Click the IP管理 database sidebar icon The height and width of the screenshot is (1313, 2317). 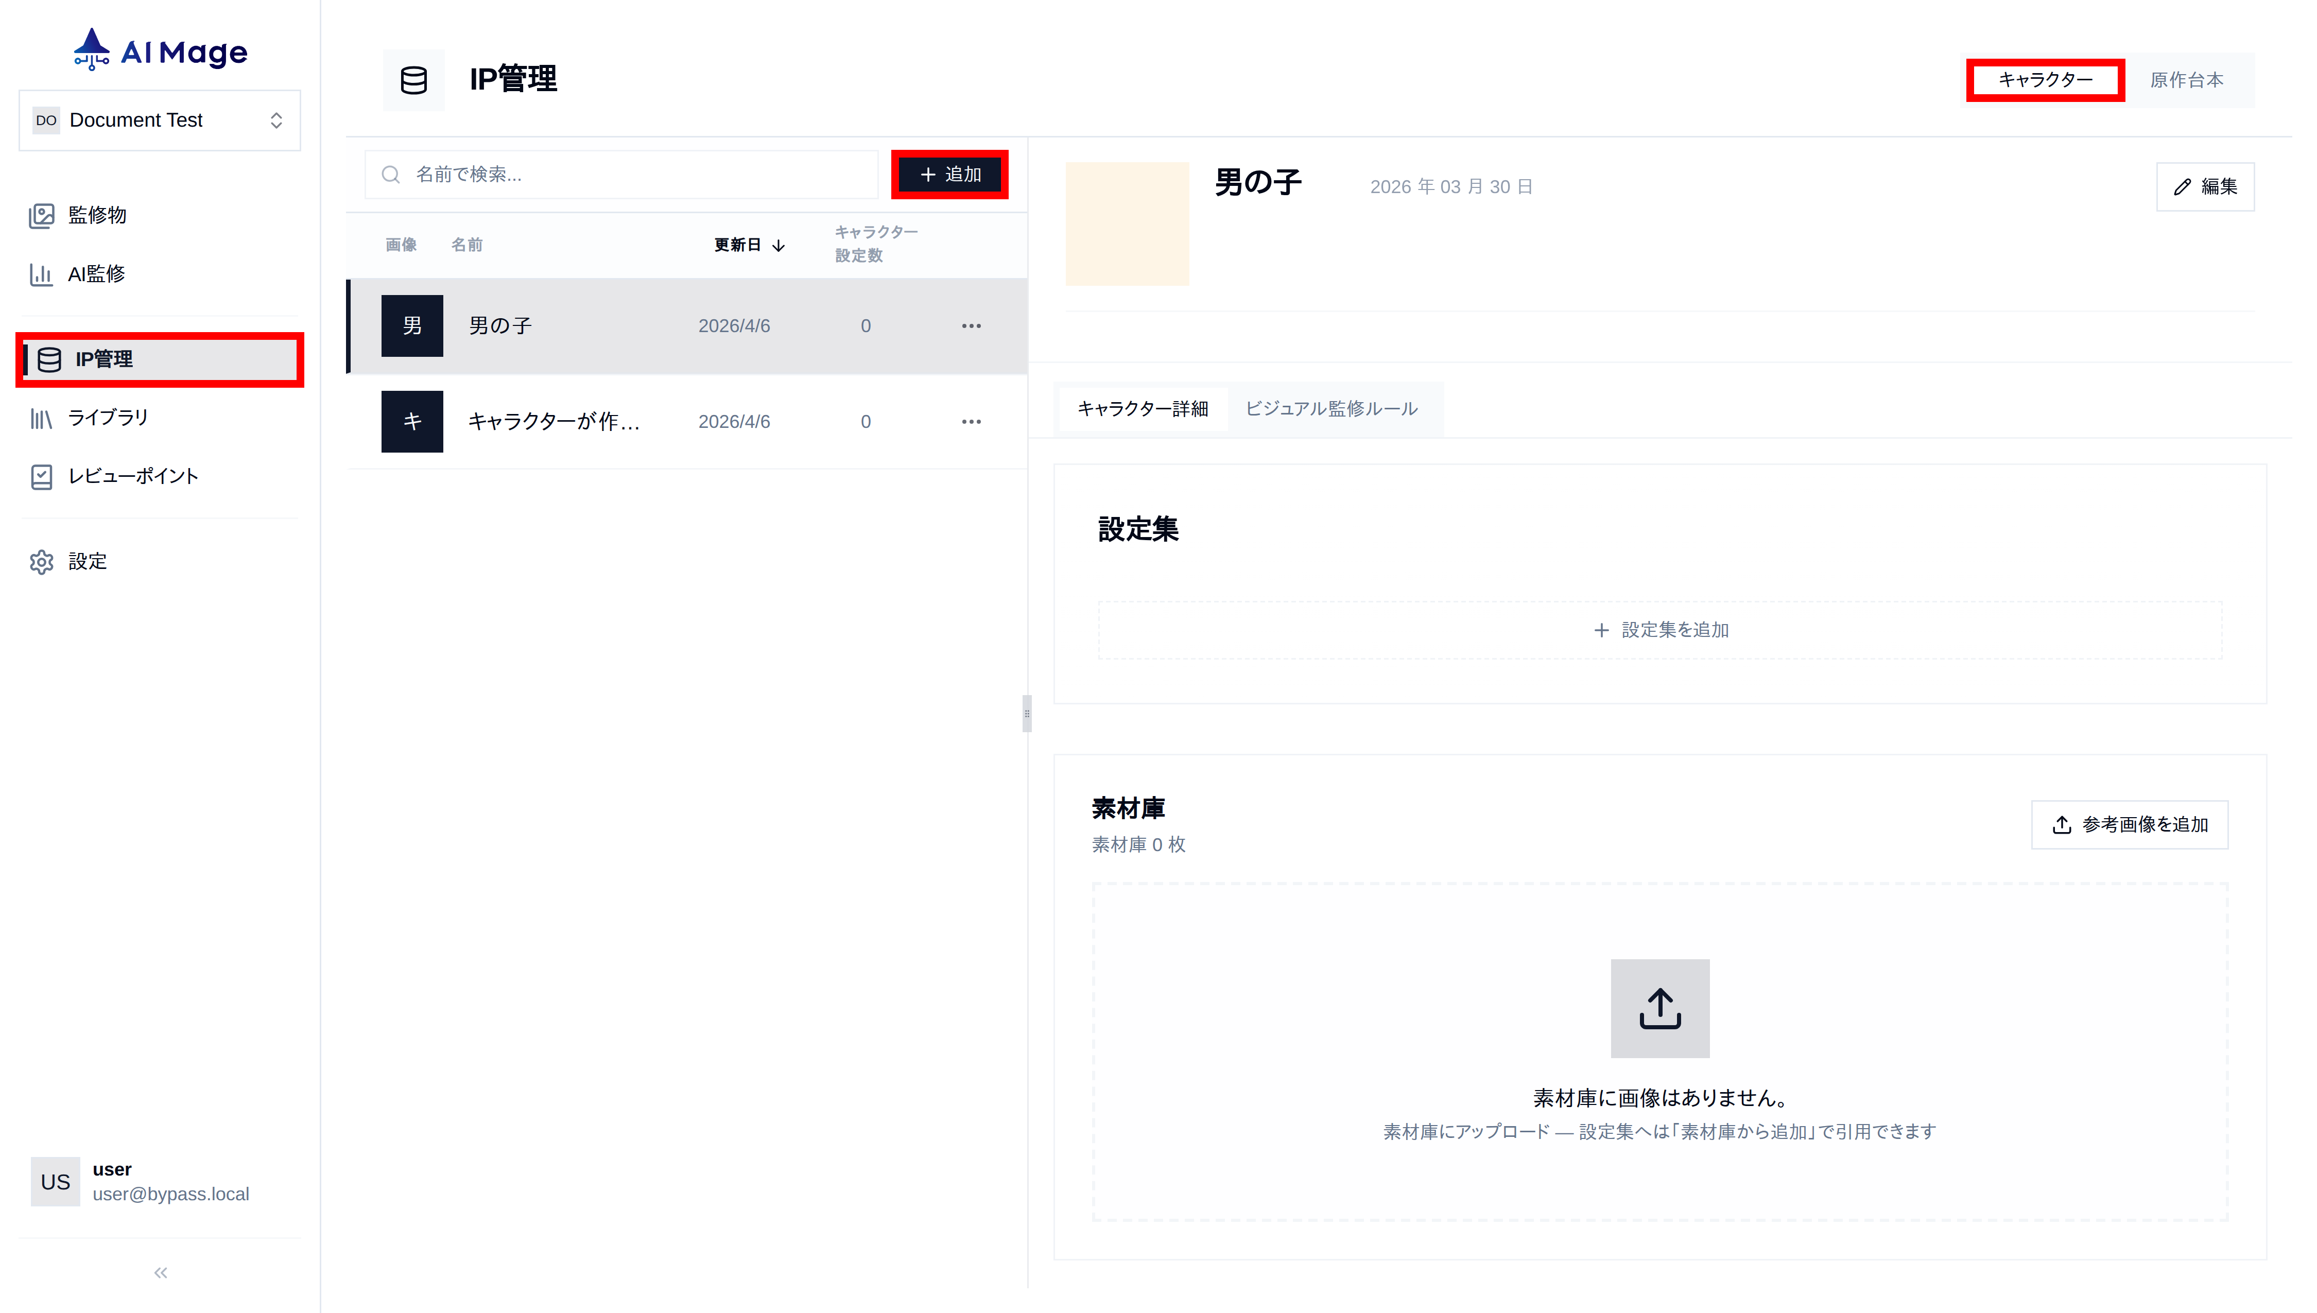(x=49, y=360)
